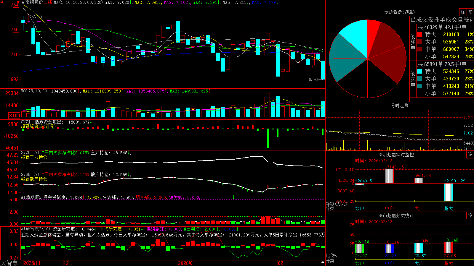474x266 pixels.
Task: Click the bright red 特大 buy legend swatch
Action: coord(419,34)
